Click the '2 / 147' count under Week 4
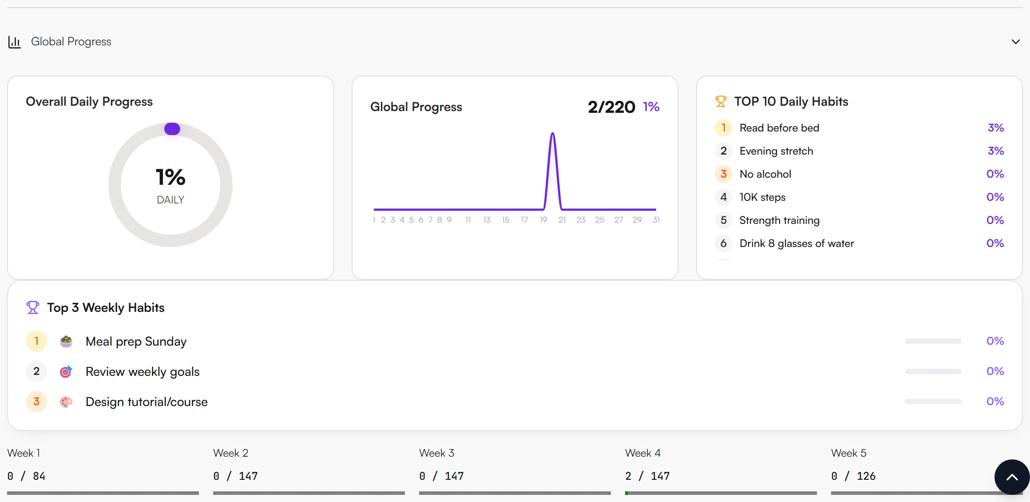 coord(647,476)
